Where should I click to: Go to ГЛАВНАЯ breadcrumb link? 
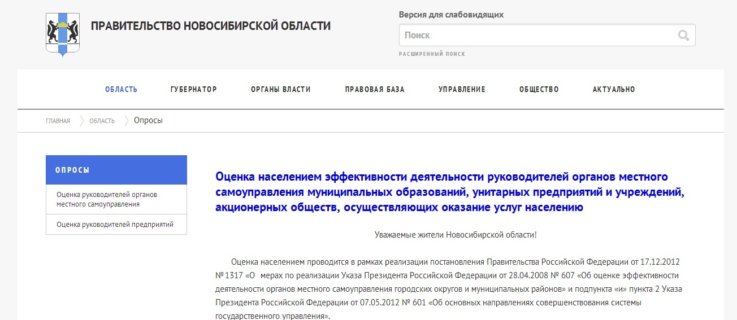58,121
